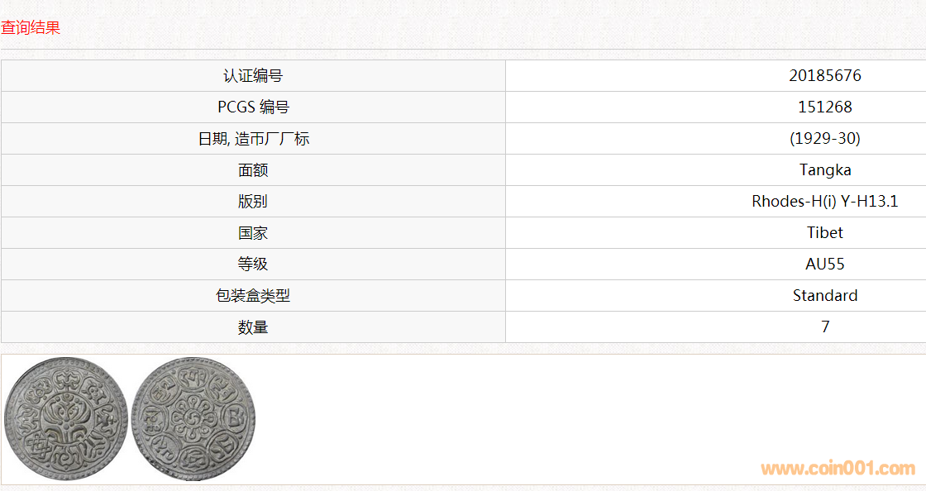Image resolution: width=926 pixels, height=491 pixels.
Task: Click the date value (1929-30)
Action: point(824,139)
